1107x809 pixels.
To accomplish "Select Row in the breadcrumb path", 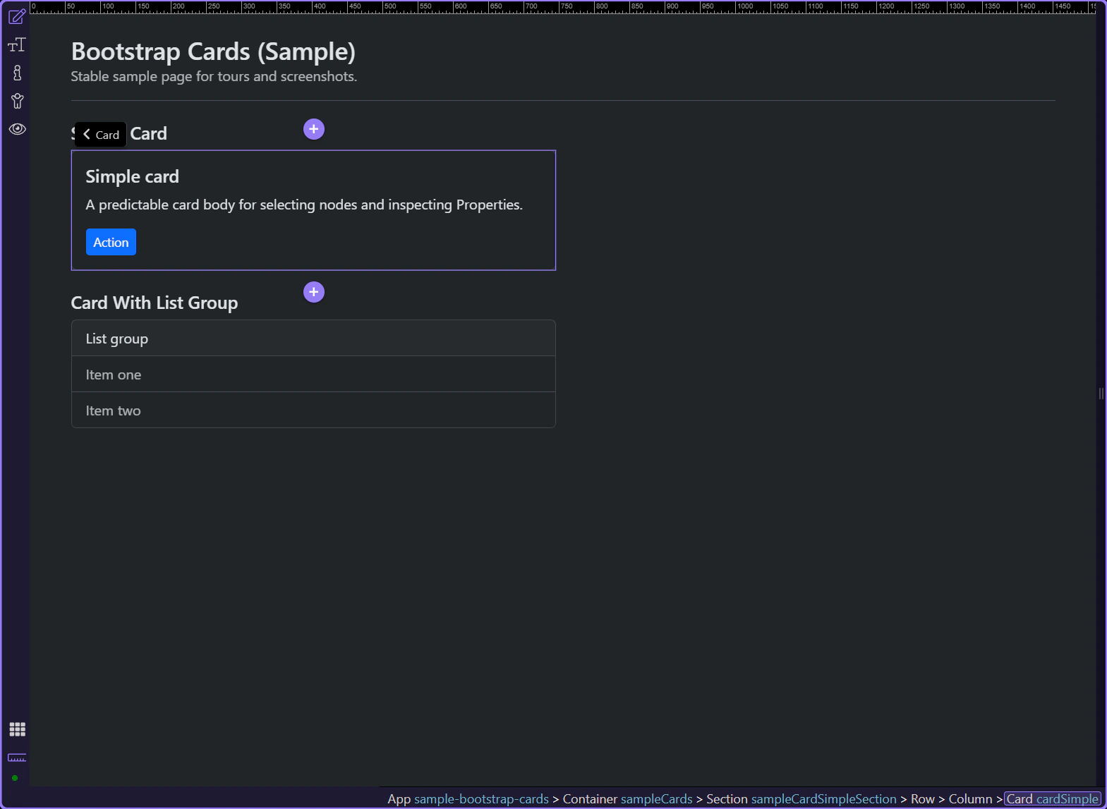I will coord(922,799).
